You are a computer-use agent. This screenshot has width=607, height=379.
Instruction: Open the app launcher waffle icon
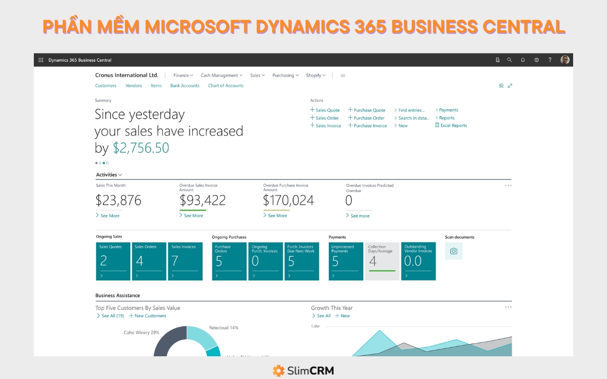pos(41,60)
